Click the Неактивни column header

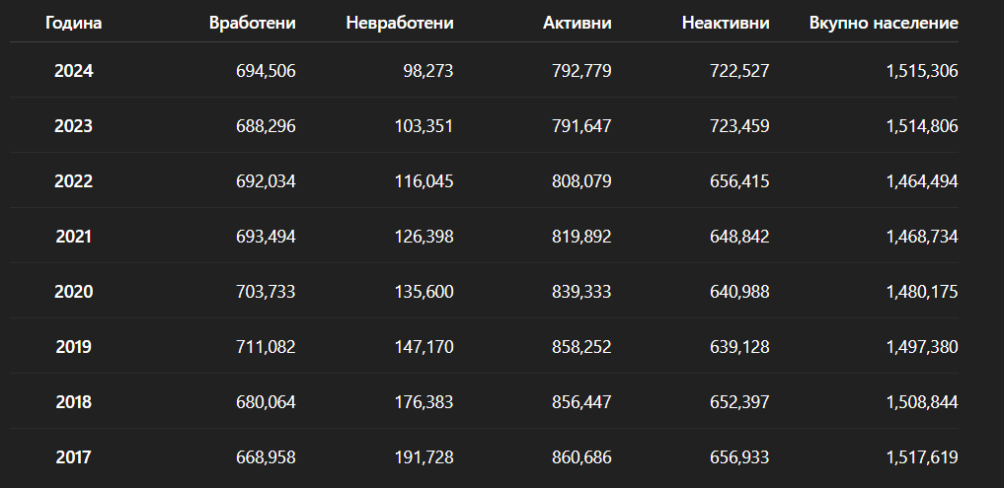pyautogui.click(x=726, y=23)
